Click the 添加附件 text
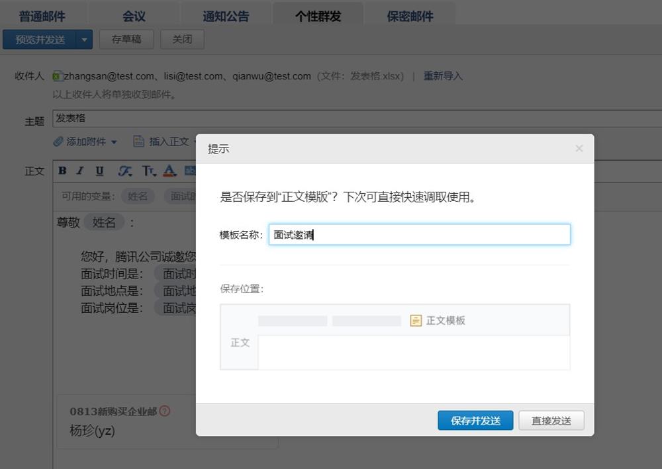 pos(86,142)
